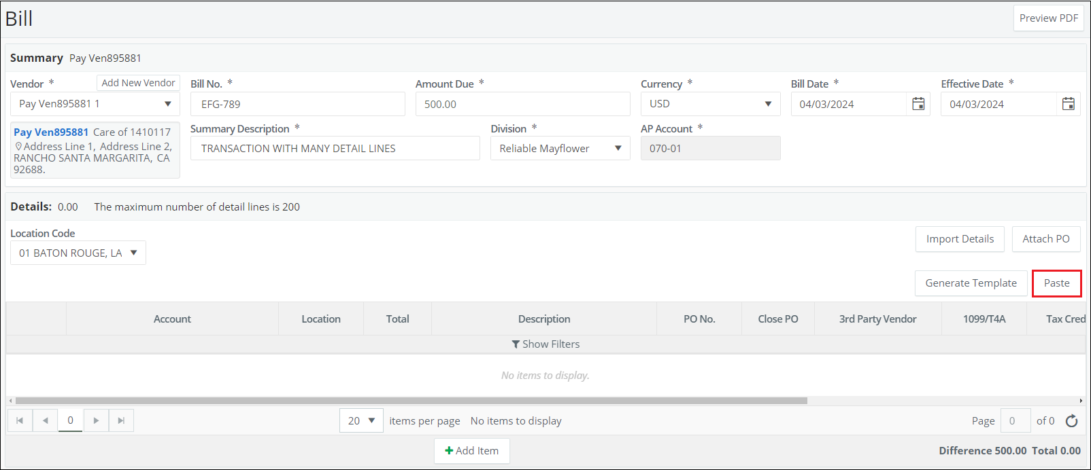
Task: Click the 'Care of 1410117' text
Action: (x=132, y=132)
